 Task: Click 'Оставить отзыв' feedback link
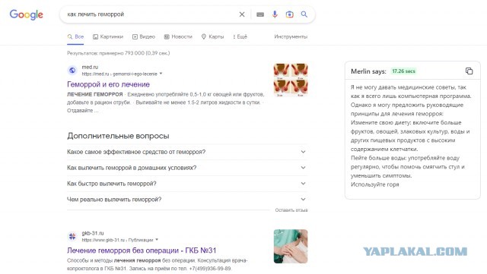coord(291,210)
